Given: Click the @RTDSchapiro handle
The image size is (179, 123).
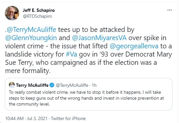Looking at the screenshot, I should [x=37, y=16].
